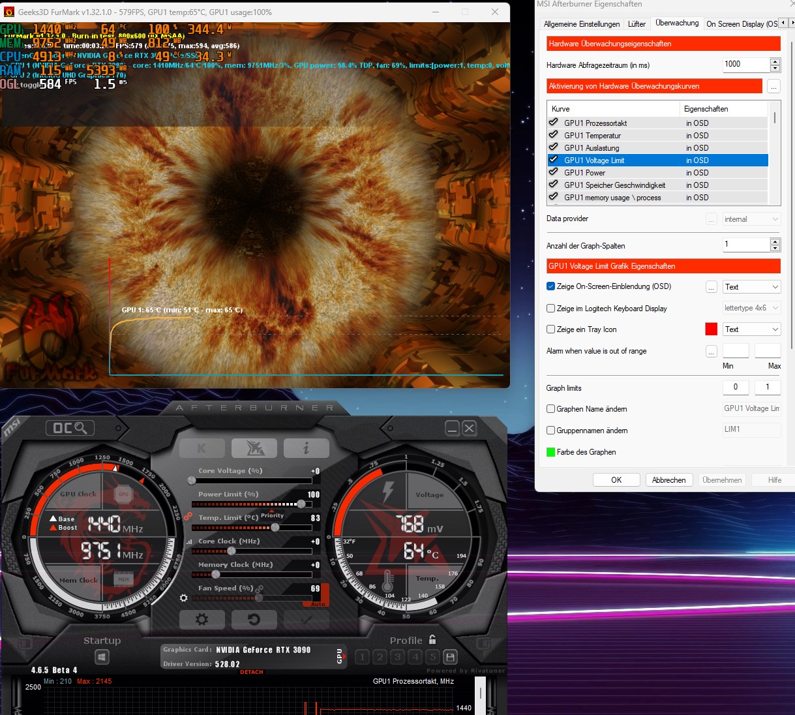Image resolution: width=795 pixels, height=715 pixels.
Task: Select profile slot 5
Action: tap(433, 657)
